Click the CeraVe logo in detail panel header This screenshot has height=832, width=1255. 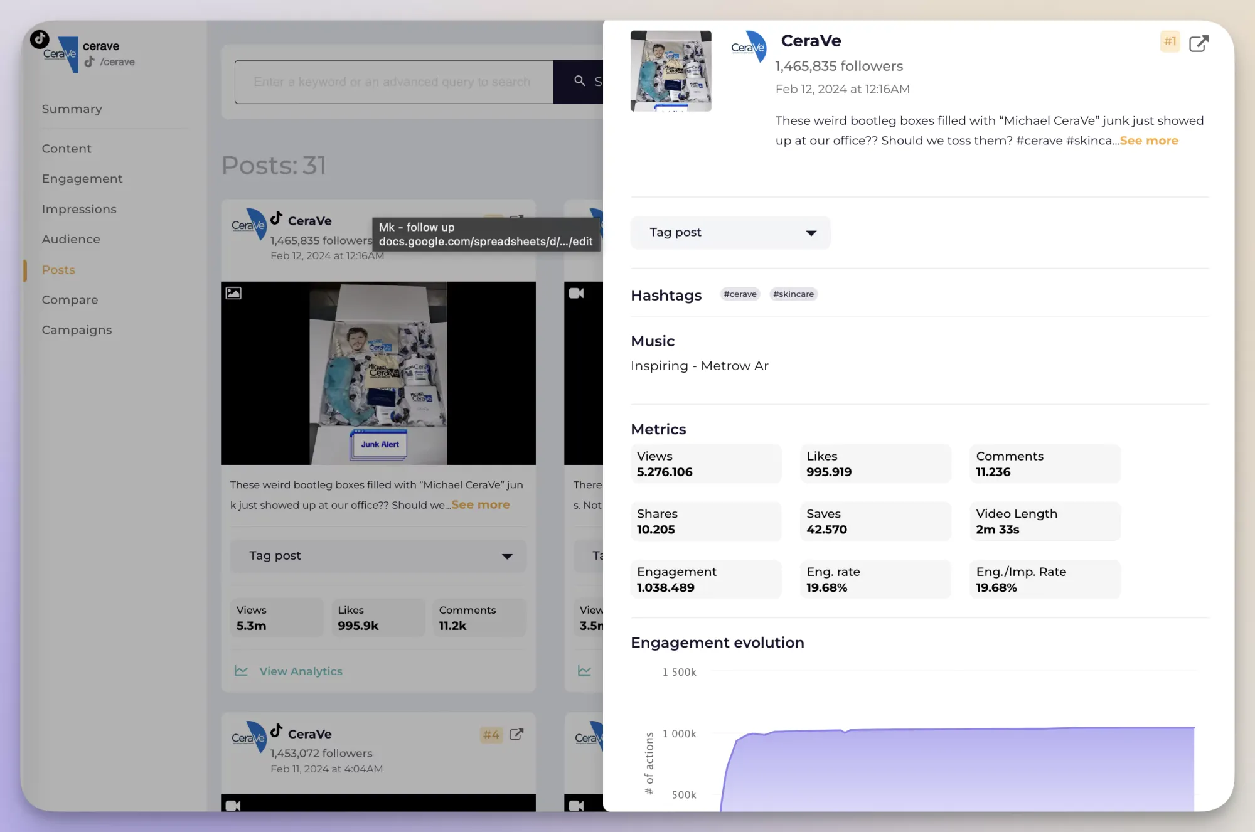pos(749,46)
